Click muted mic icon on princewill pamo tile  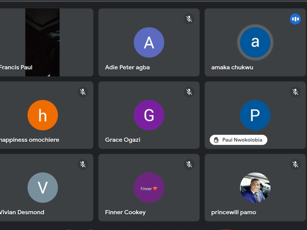tap(295, 164)
